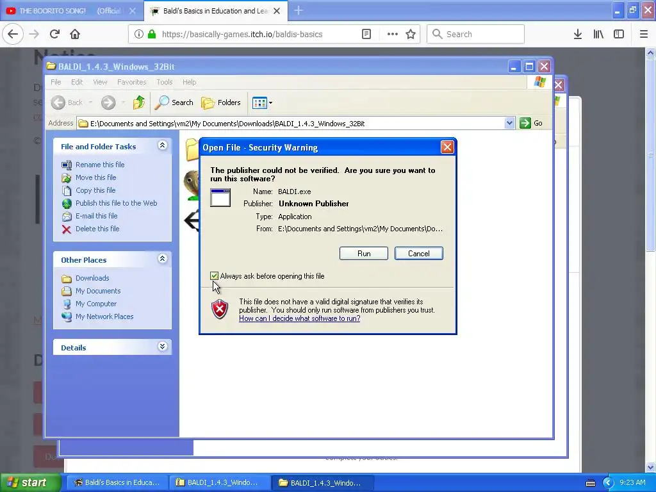Expand the Details panel

(x=162, y=347)
